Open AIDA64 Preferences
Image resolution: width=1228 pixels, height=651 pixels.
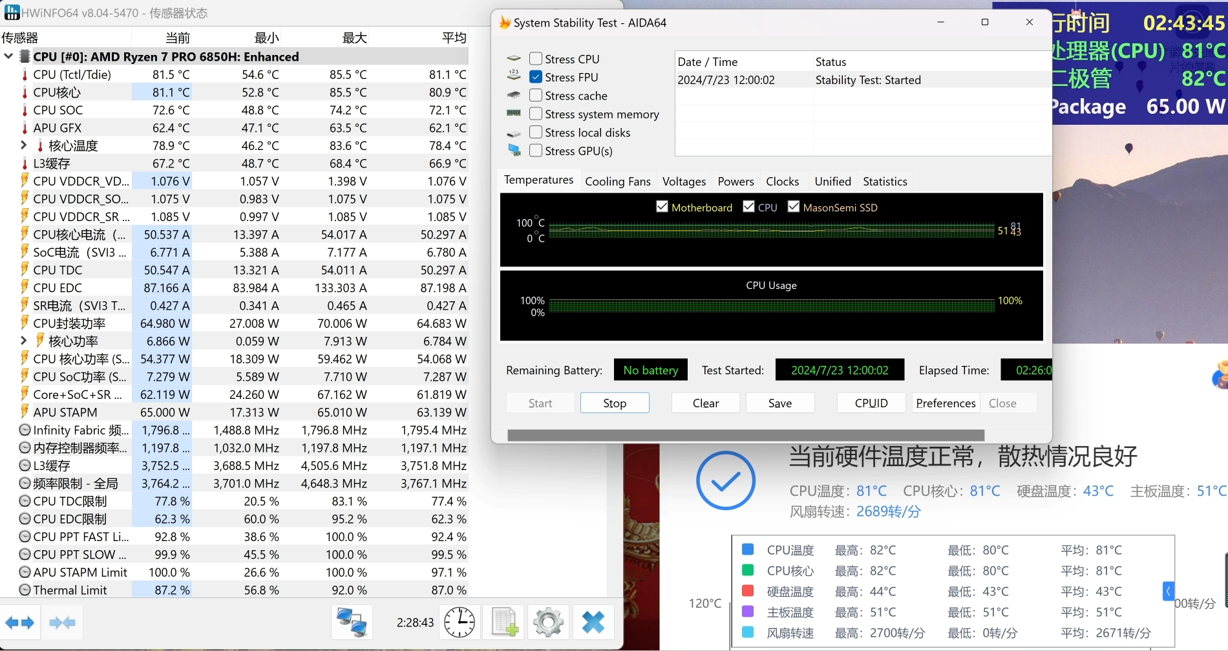[945, 402]
